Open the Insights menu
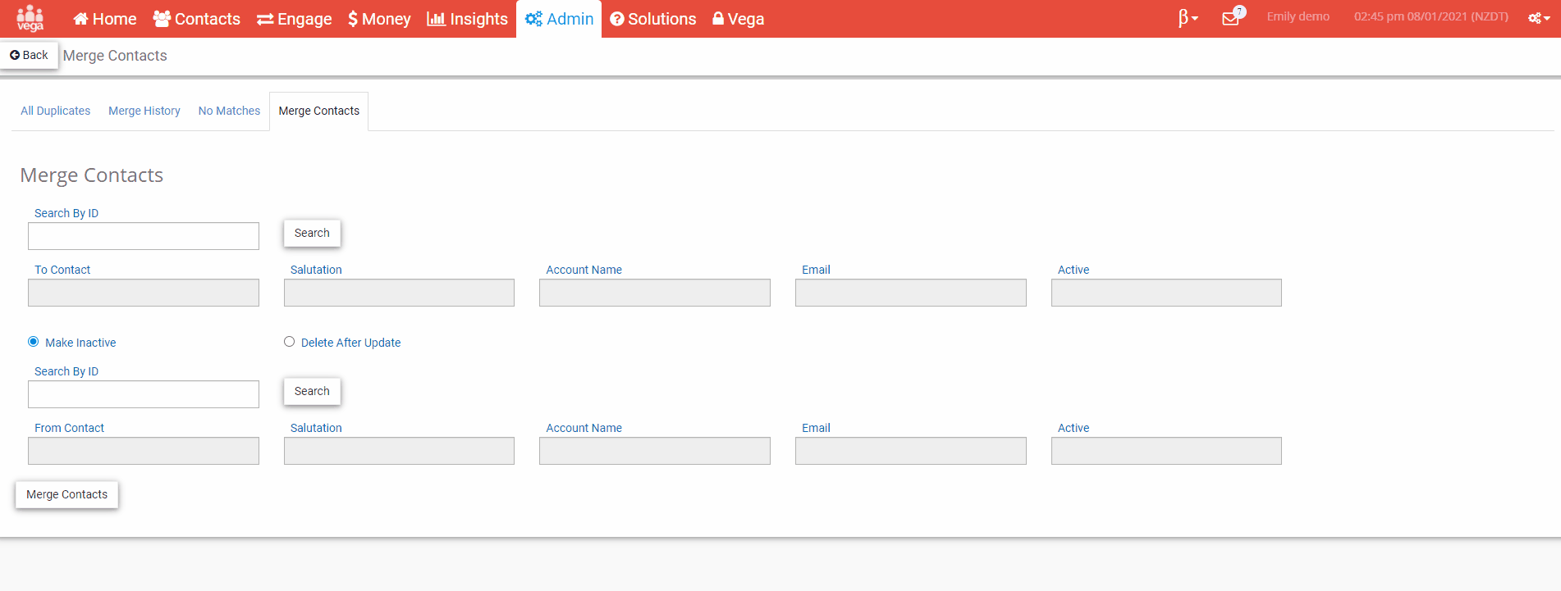1561x591 pixels. point(467,19)
